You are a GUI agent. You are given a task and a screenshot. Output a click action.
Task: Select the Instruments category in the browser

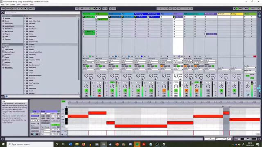coord(9,24)
